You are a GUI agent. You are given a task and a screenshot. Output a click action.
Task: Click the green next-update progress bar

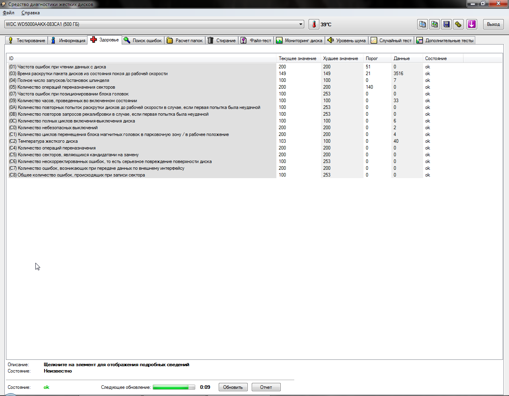(174, 387)
